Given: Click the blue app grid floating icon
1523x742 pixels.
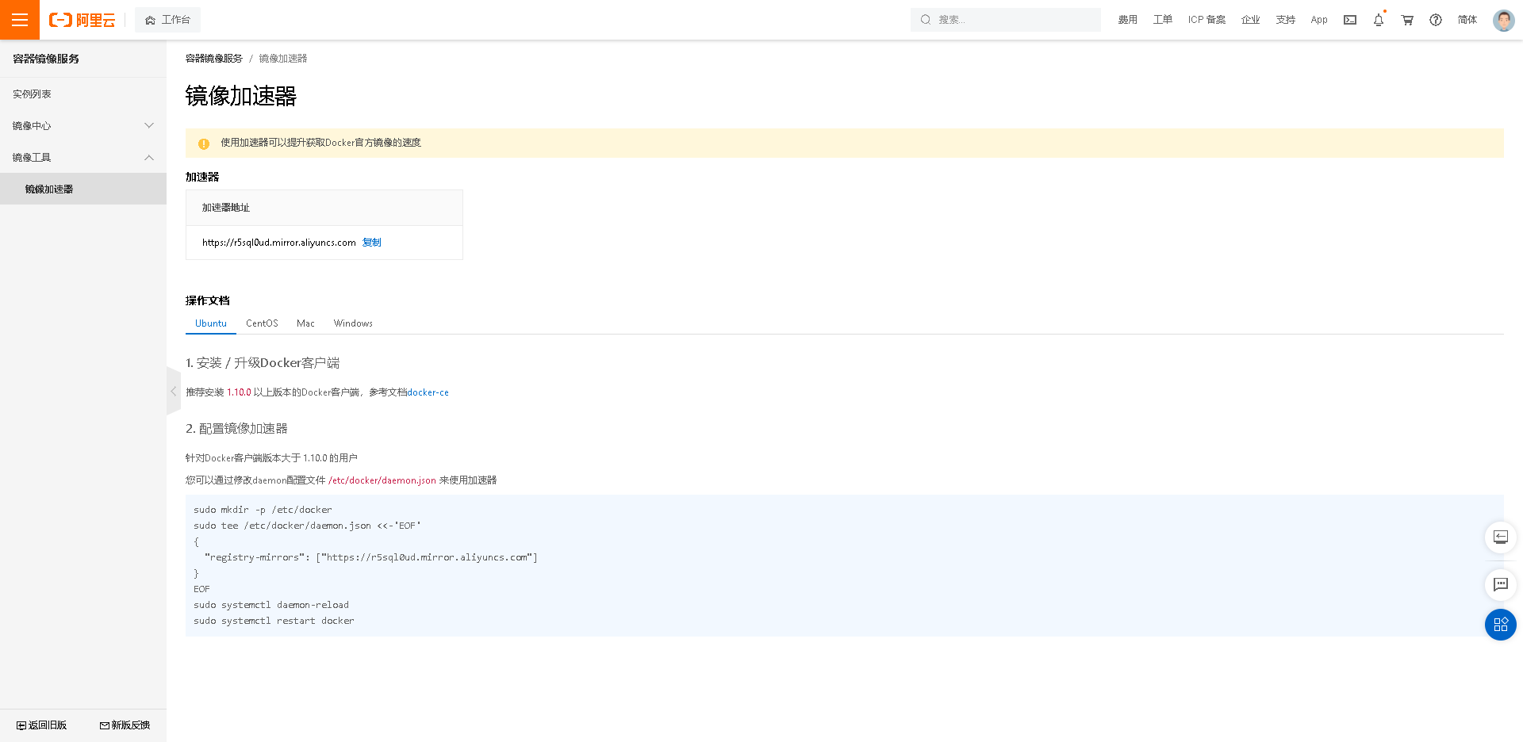Looking at the screenshot, I should click(1500, 625).
